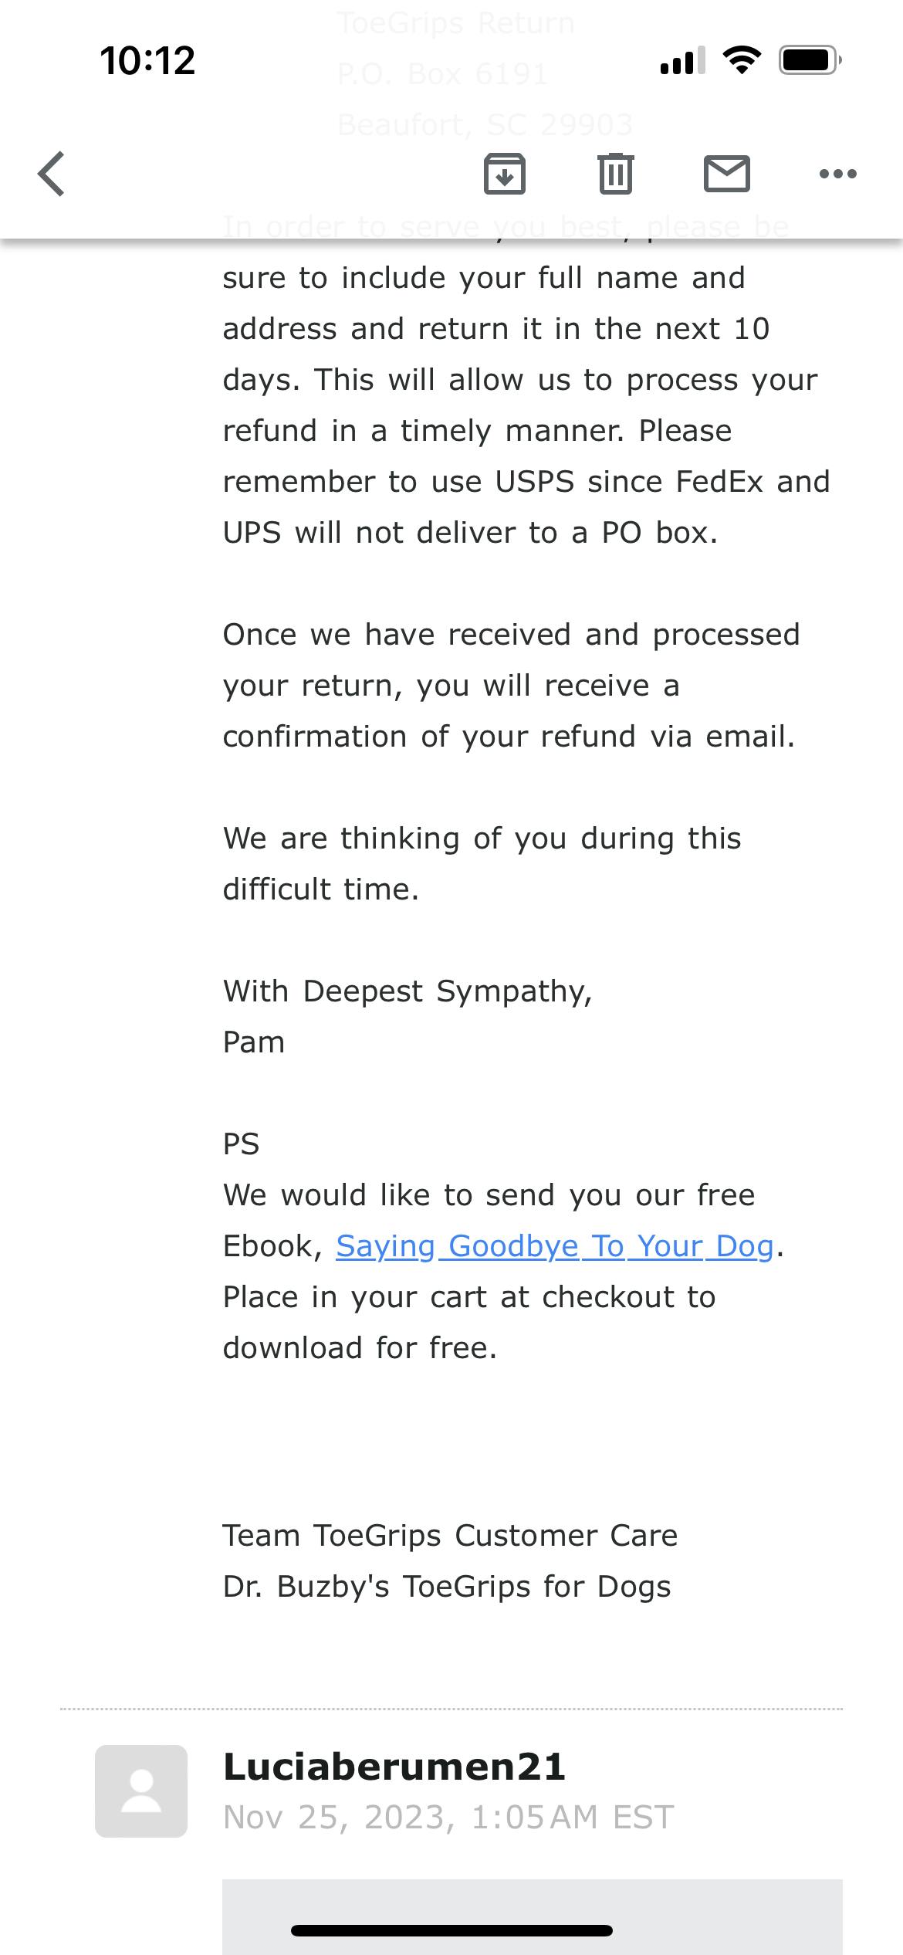The height and width of the screenshot is (1955, 903).
Task: Open the Saying Goodbye To Your Dog link
Action: pos(554,1246)
